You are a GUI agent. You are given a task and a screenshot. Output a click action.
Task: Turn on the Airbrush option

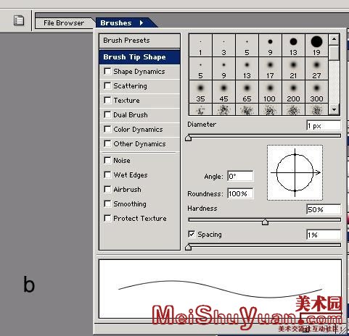coord(107,189)
